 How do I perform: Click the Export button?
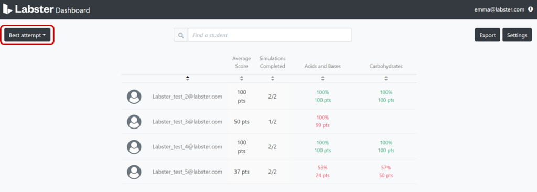487,35
